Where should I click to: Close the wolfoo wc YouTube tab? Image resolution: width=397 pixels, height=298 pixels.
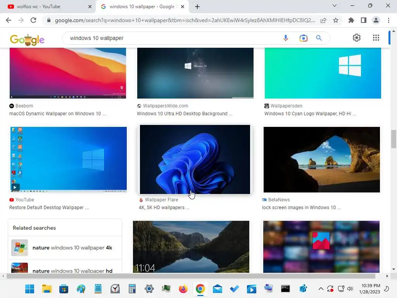pyautogui.click(x=90, y=7)
